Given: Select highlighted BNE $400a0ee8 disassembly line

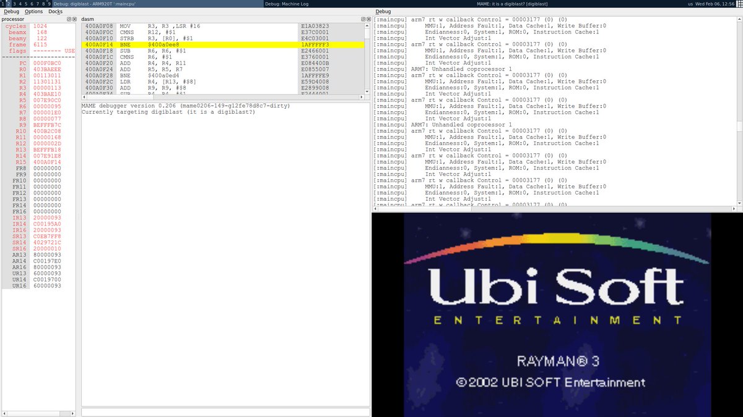Looking at the screenshot, I should (x=223, y=45).
